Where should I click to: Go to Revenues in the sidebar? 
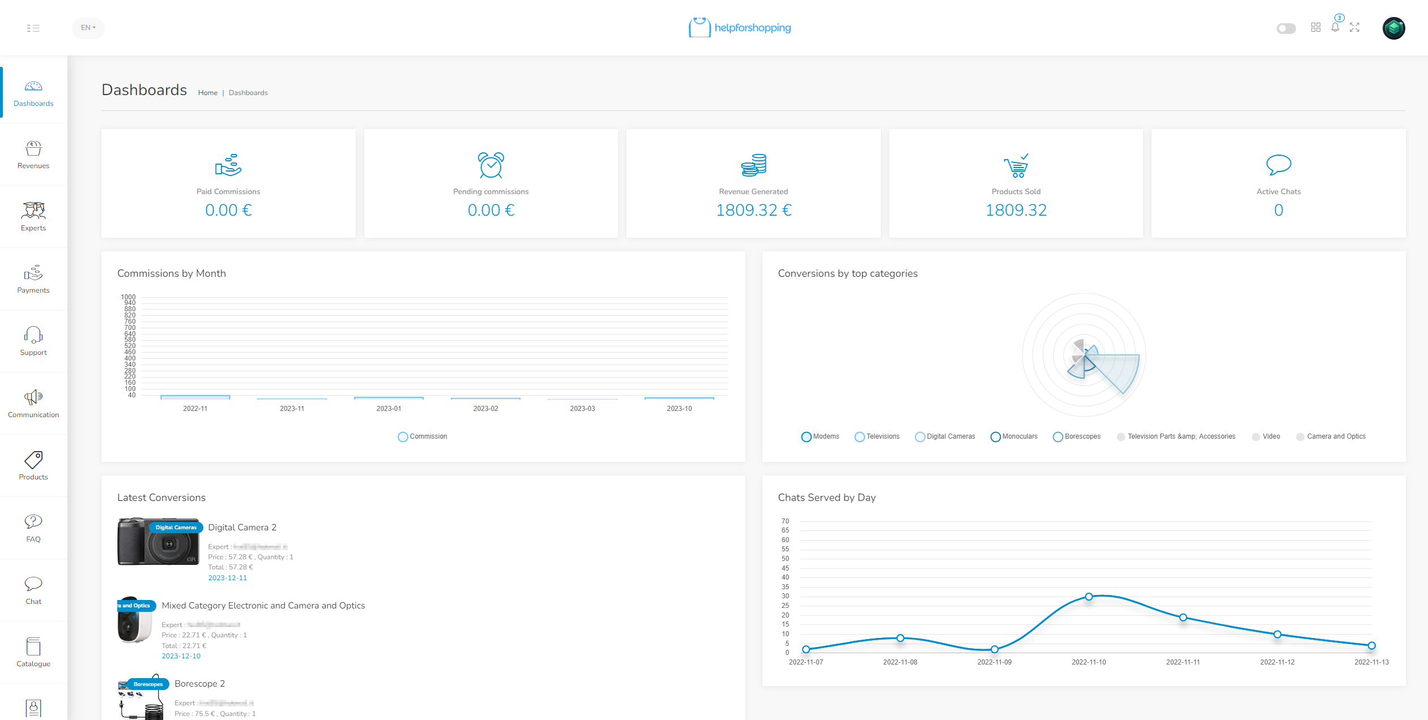[x=33, y=154]
